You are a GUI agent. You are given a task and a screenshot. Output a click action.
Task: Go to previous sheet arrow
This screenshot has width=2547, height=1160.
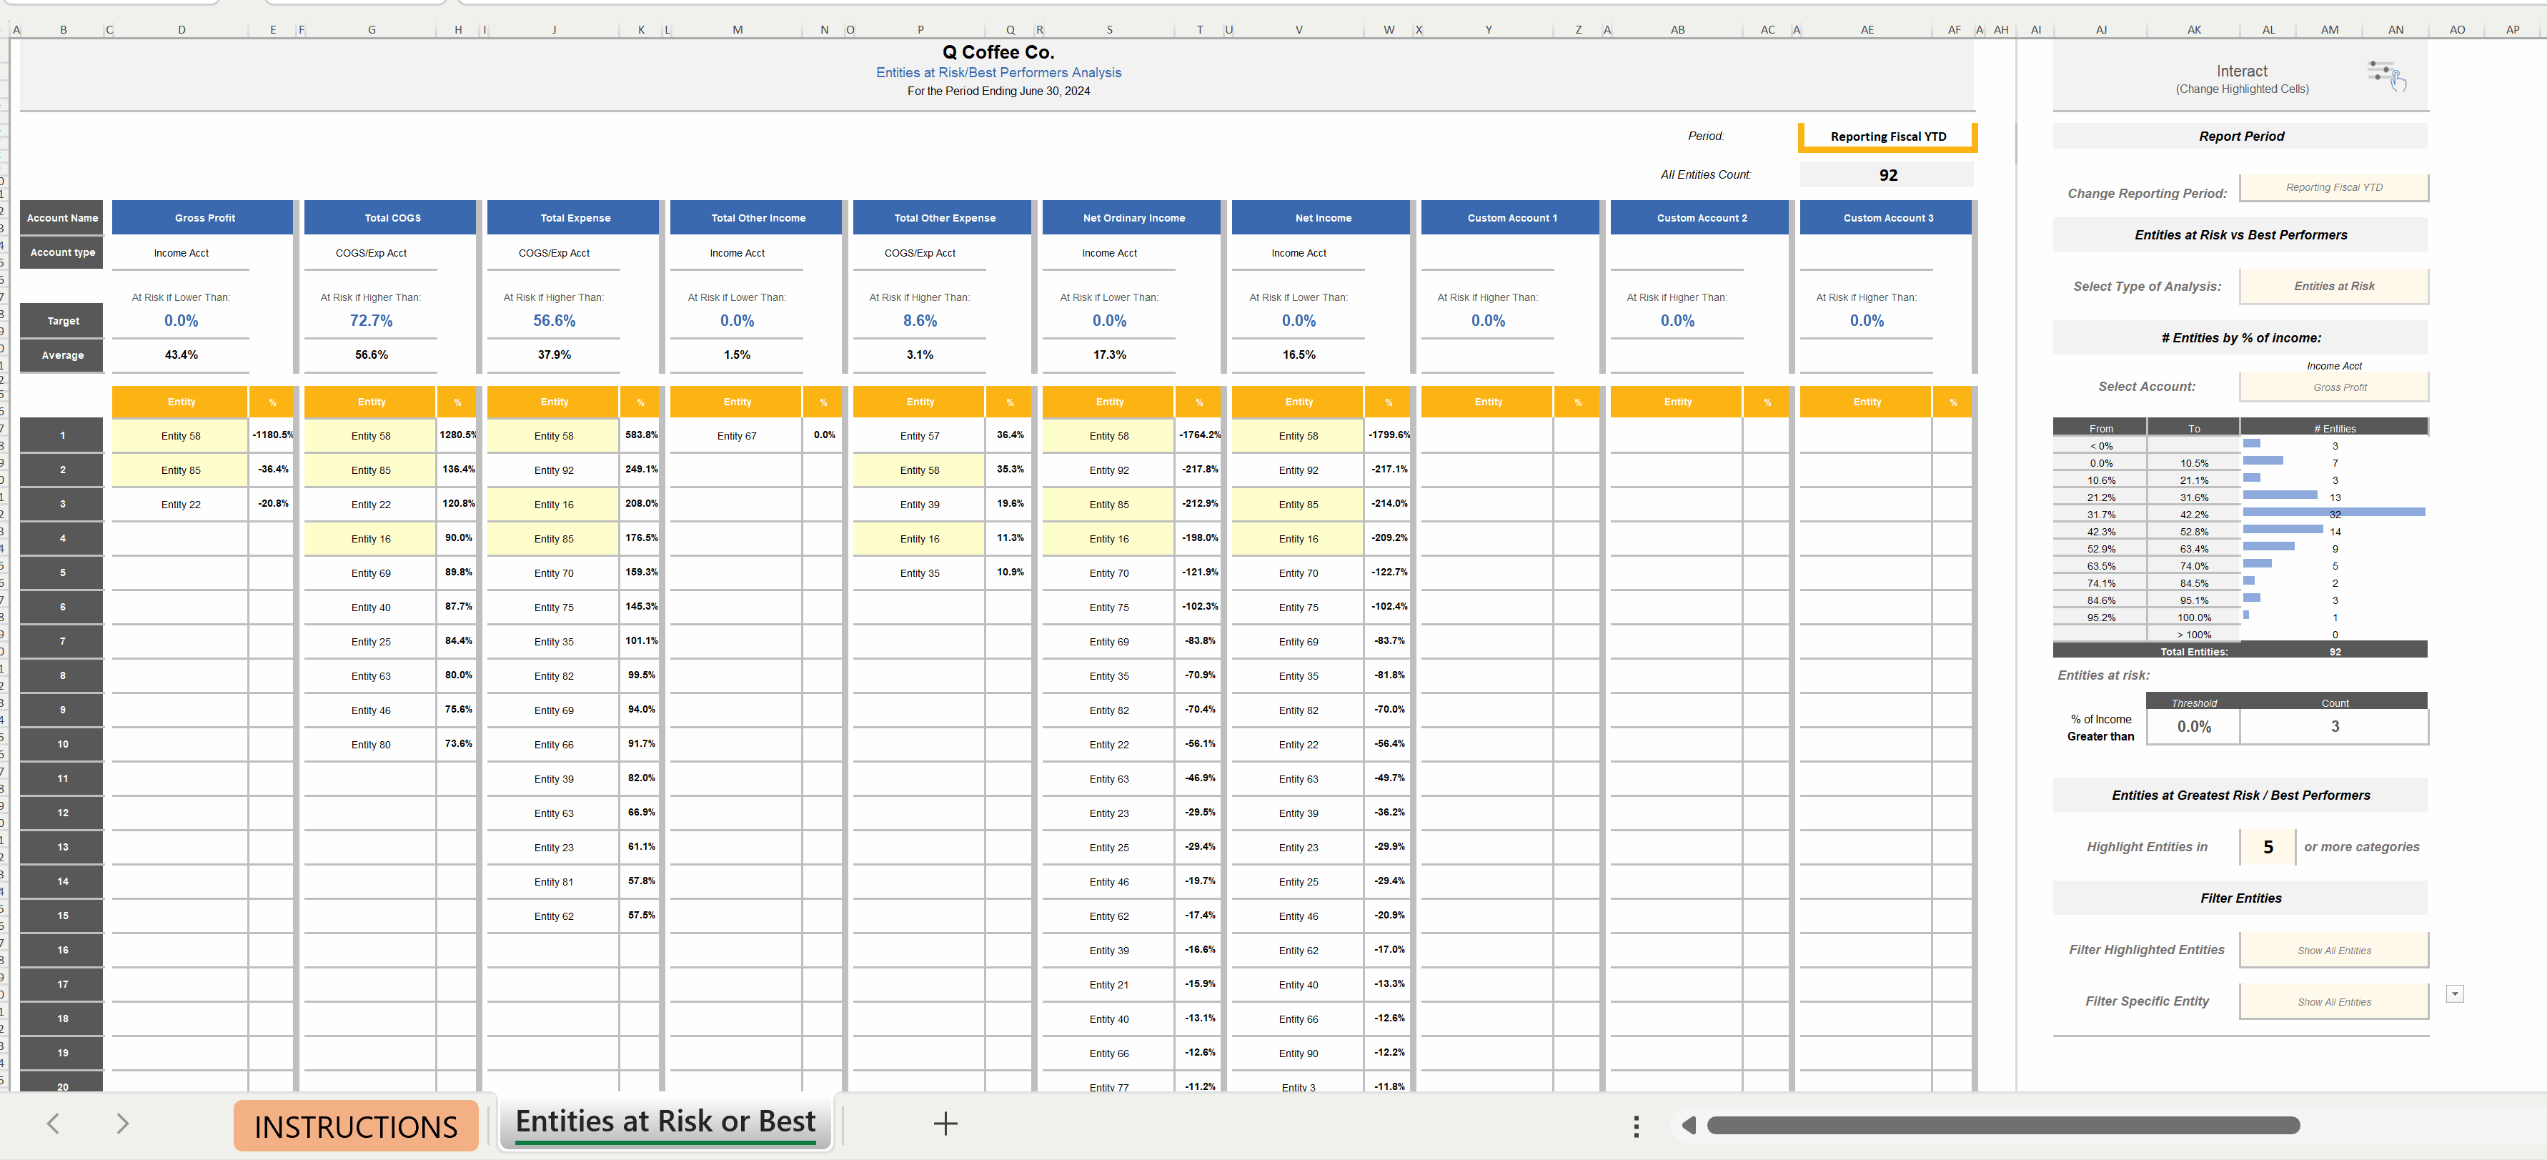(x=54, y=1124)
